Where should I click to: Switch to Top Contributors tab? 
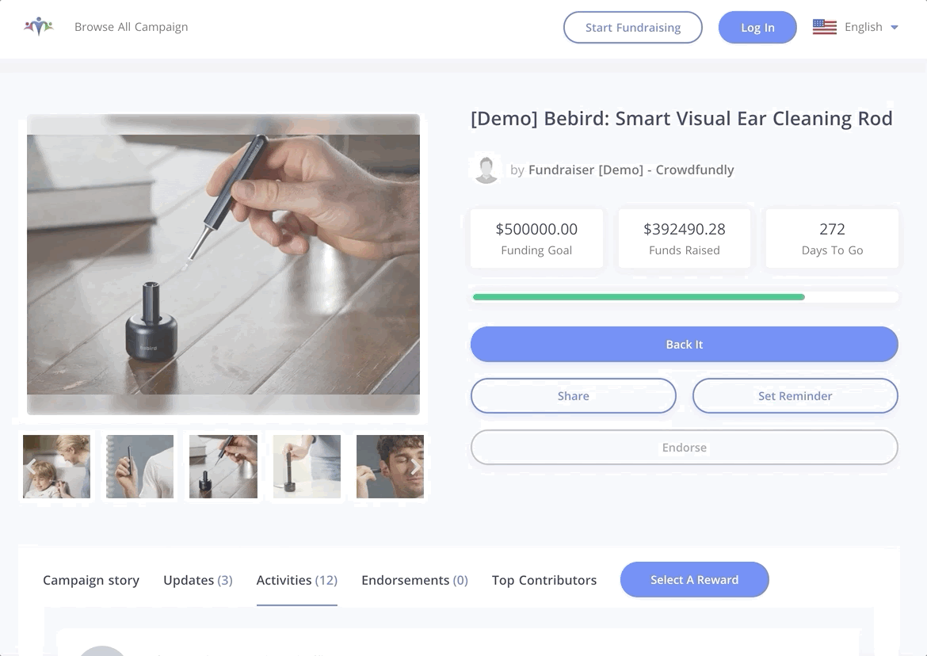click(544, 581)
